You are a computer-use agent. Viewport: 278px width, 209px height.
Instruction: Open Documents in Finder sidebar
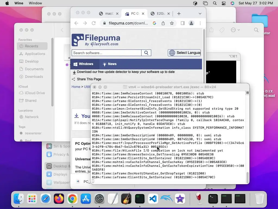32,69
